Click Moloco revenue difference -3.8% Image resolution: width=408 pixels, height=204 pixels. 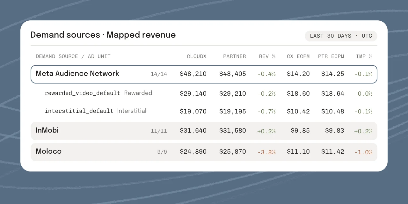tap(266, 152)
